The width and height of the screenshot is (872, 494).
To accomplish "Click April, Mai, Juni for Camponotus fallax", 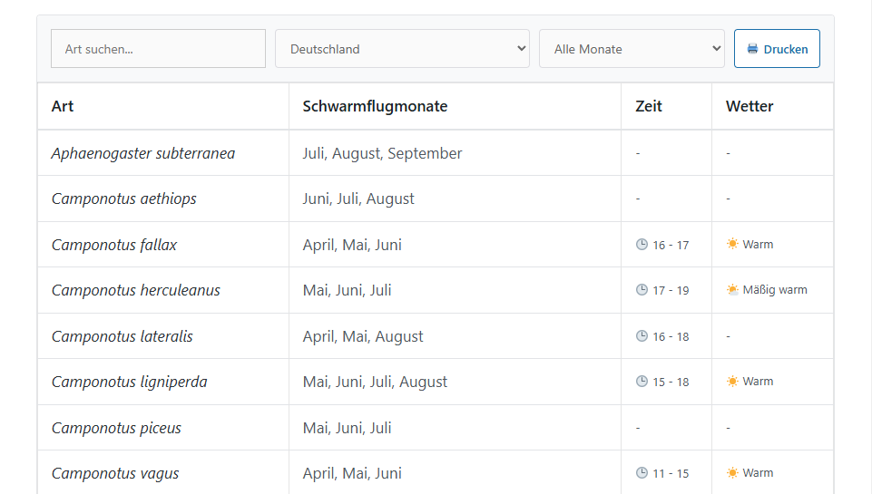I will click(352, 245).
